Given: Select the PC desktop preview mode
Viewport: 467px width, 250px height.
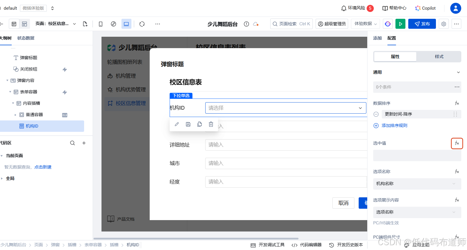Looking at the screenshot, I should 126,24.
